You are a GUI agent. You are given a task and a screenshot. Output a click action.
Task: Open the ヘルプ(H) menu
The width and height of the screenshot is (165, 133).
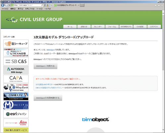coord(48,9)
